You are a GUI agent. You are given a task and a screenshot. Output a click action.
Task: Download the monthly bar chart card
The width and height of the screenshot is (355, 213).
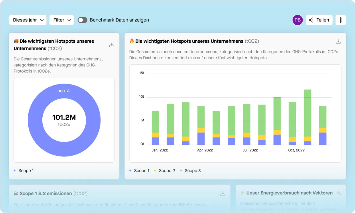click(338, 41)
